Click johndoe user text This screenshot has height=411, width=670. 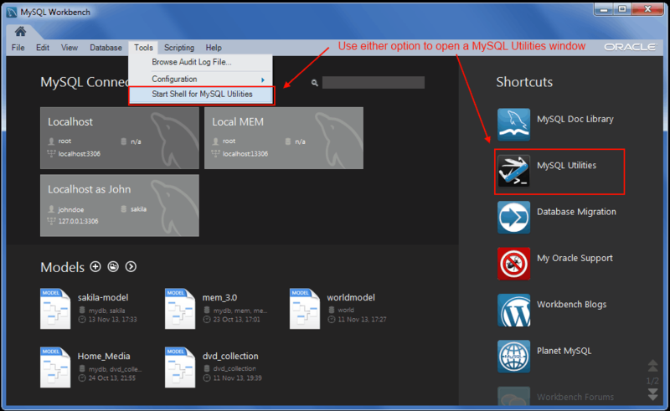click(x=71, y=210)
